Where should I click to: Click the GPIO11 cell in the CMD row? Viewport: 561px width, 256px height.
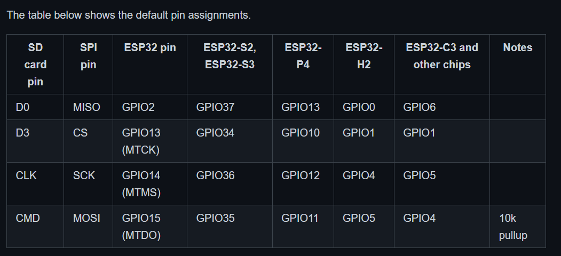click(x=300, y=218)
